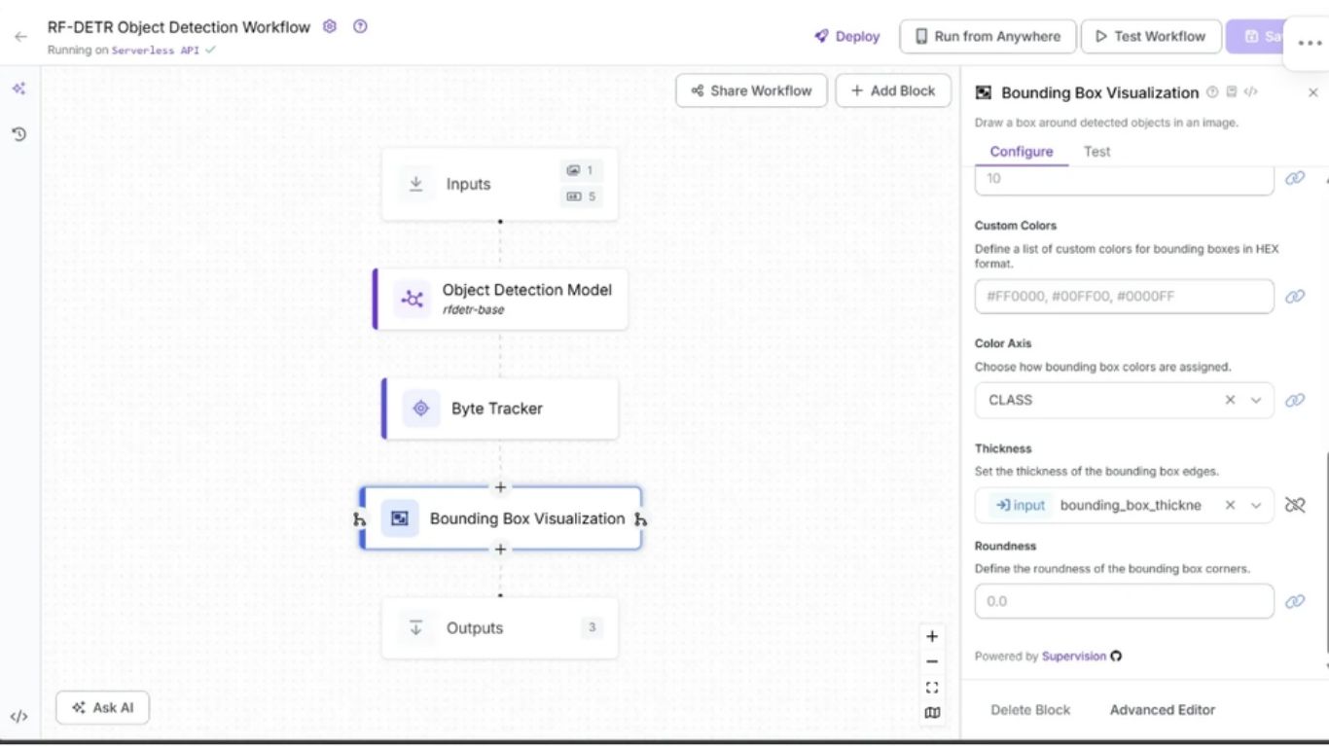Zoom in on the canvas with plus
The image size is (1329, 747).
[932, 636]
